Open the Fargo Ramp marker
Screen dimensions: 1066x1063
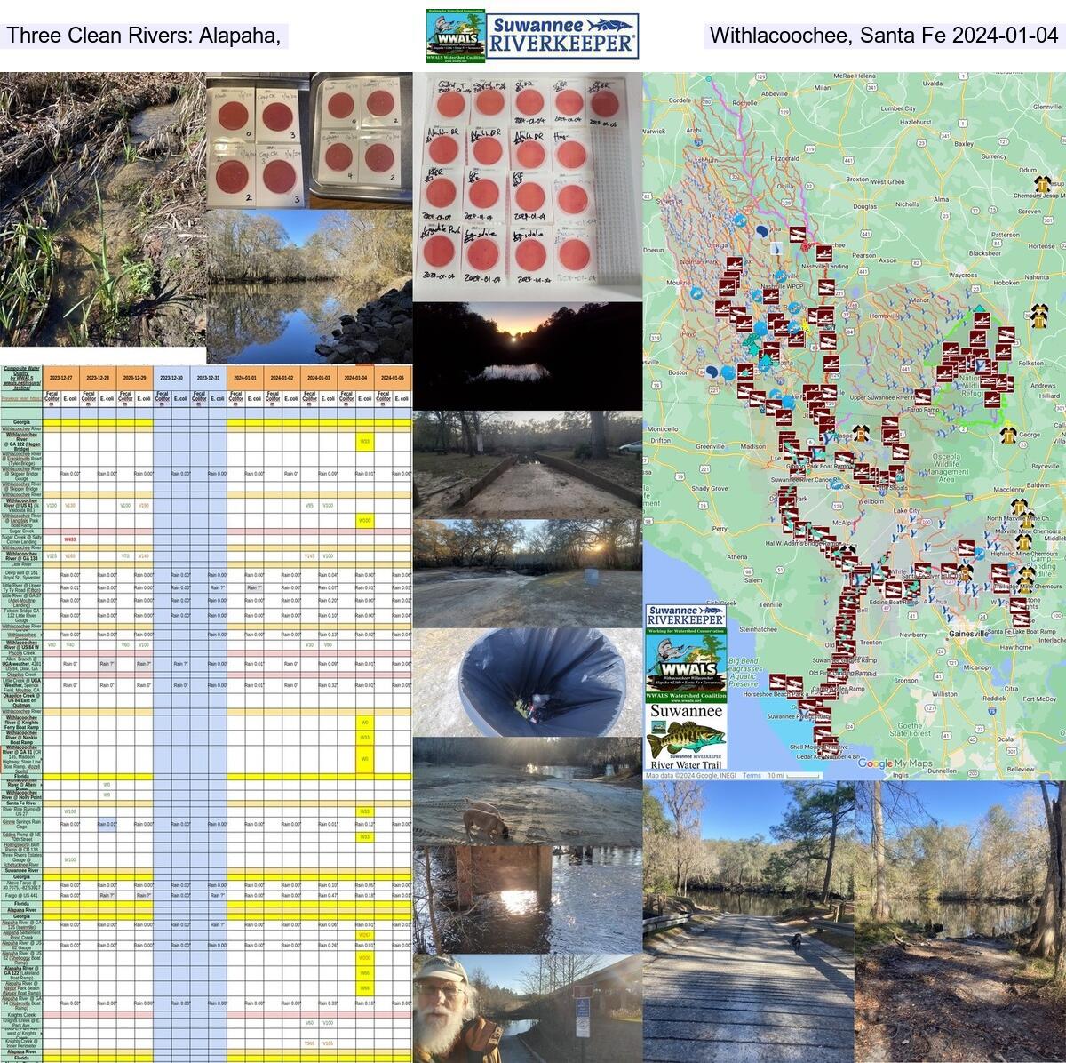[x=924, y=399]
